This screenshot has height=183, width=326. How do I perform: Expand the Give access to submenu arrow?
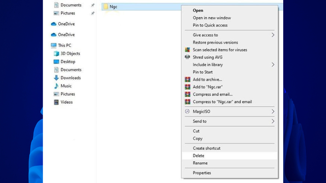pos(273,35)
